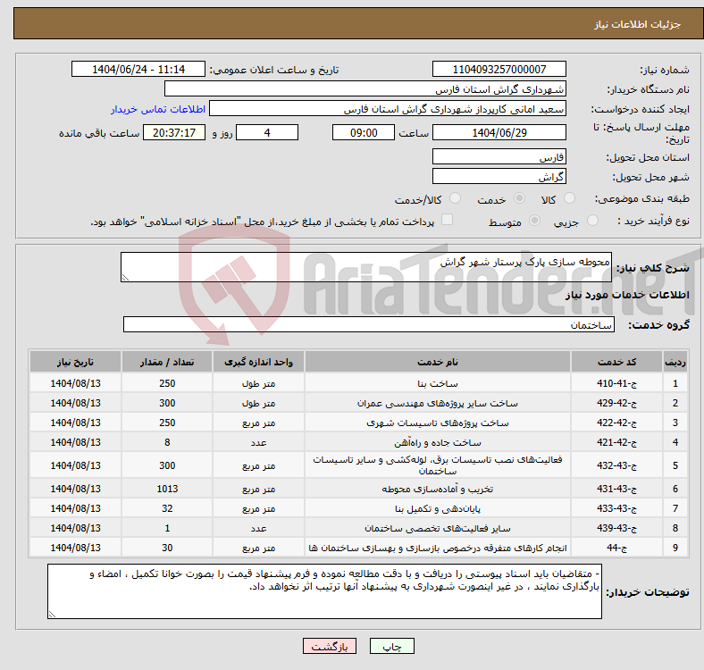Screen dimensions: 704x670
Task: Click service code ج-43-432
Action: 617,465
